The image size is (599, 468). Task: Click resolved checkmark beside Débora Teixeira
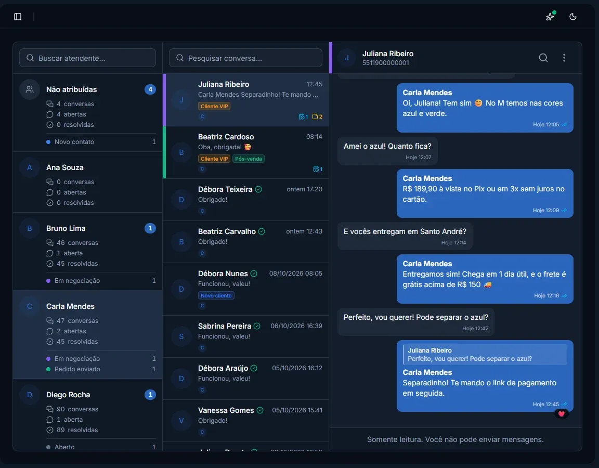[258, 189]
